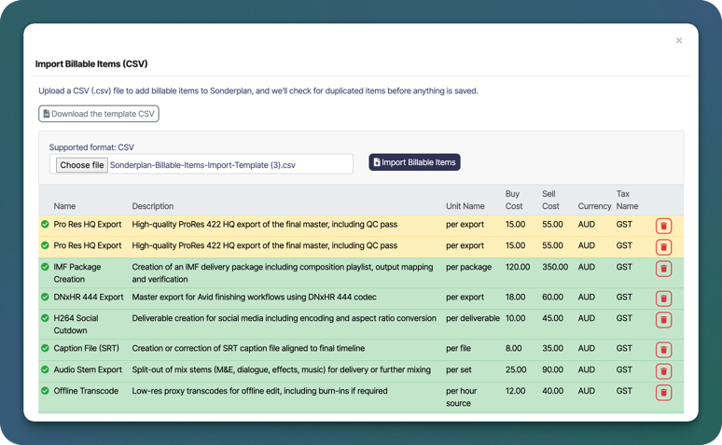The width and height of the screenshot is (722, 445).
Task: Click the 90.00 sell cost value
Action: pos(552,369)
